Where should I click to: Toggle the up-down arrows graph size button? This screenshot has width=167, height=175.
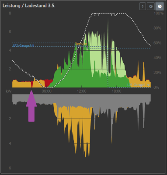point(143,7)
